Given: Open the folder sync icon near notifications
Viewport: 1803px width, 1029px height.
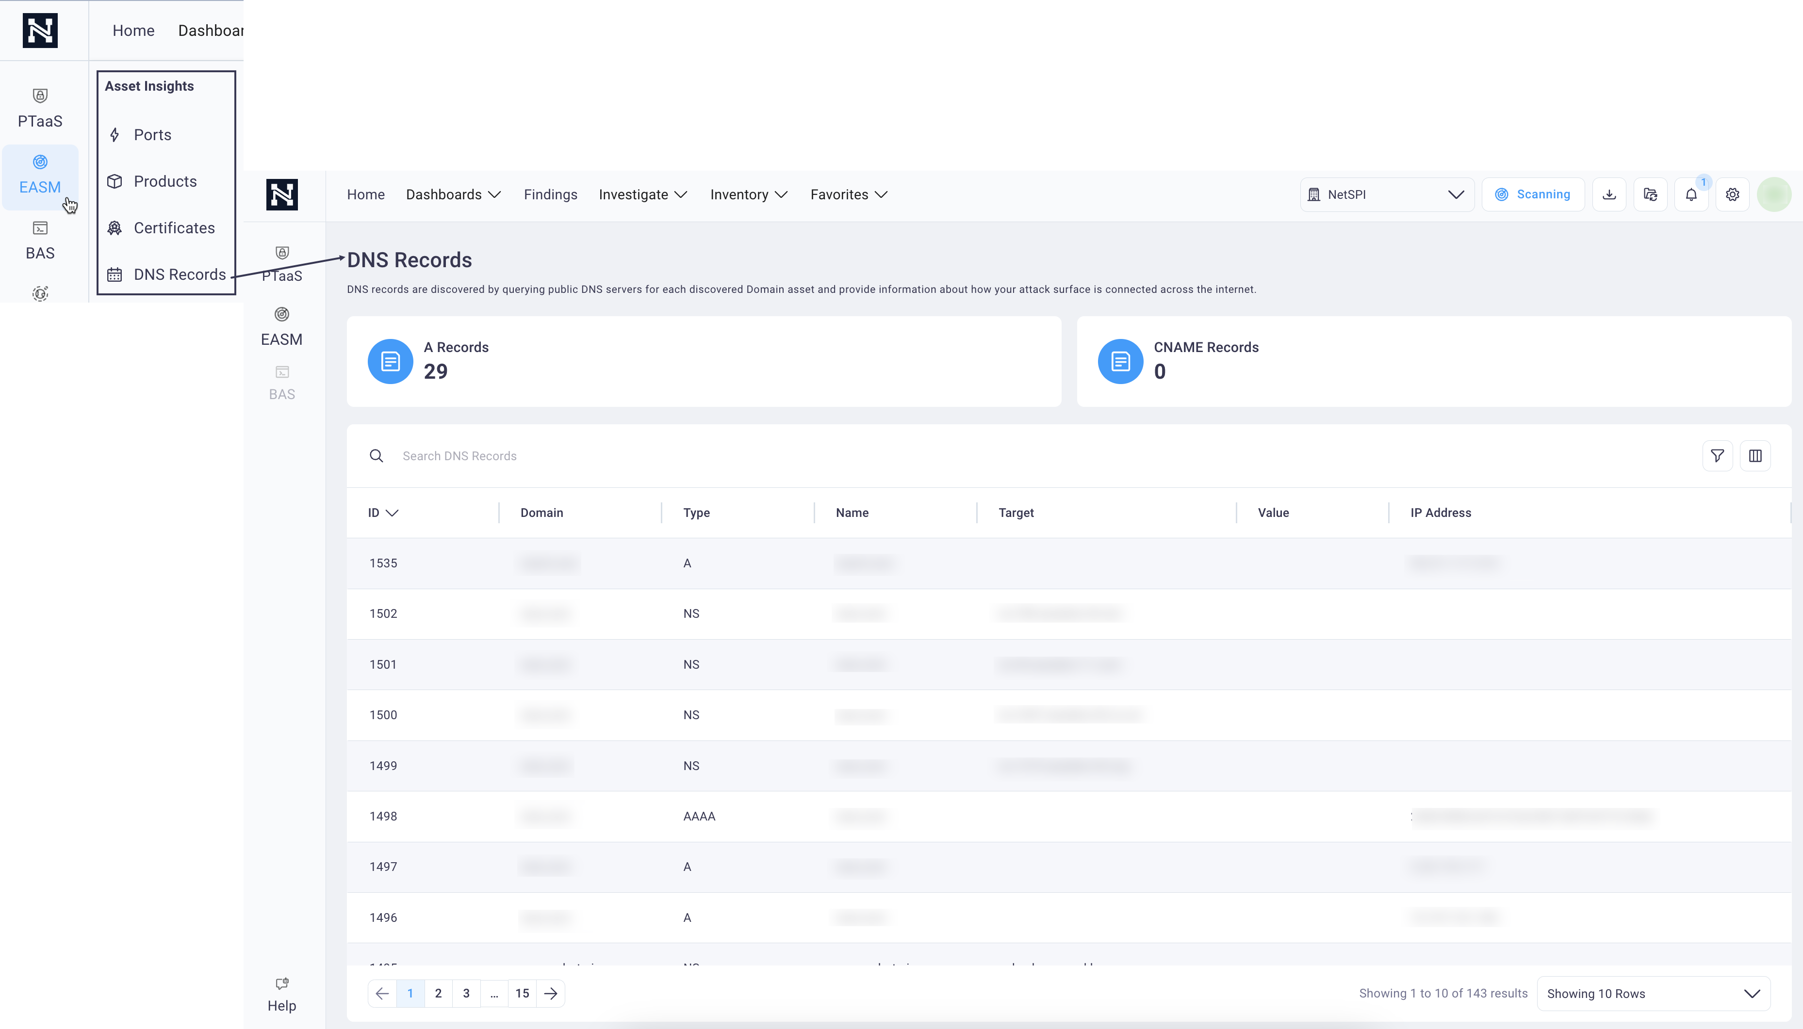Looking at the screenshot, I should 1650,193.
